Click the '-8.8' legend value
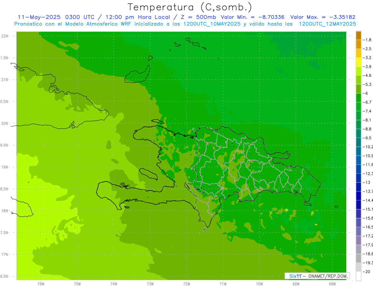 click(x=367, y=129)
